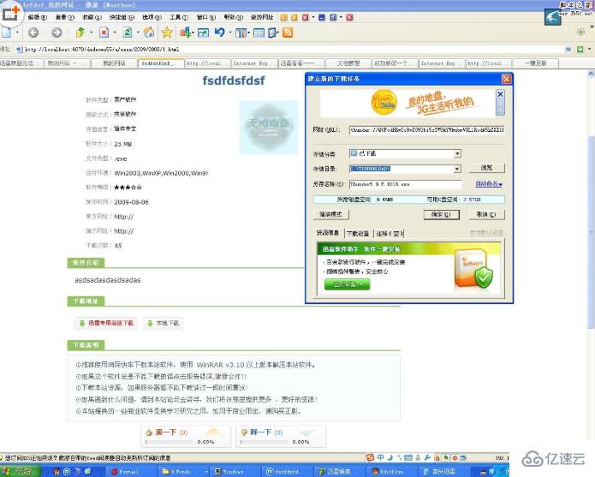595x477 pixels.
Task: Click the 取消 cancel button in dialog
Action: point(486,214)
